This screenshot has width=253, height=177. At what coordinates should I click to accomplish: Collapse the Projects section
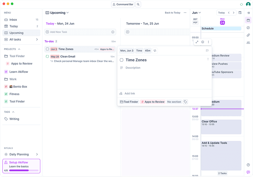coord(19,49)
